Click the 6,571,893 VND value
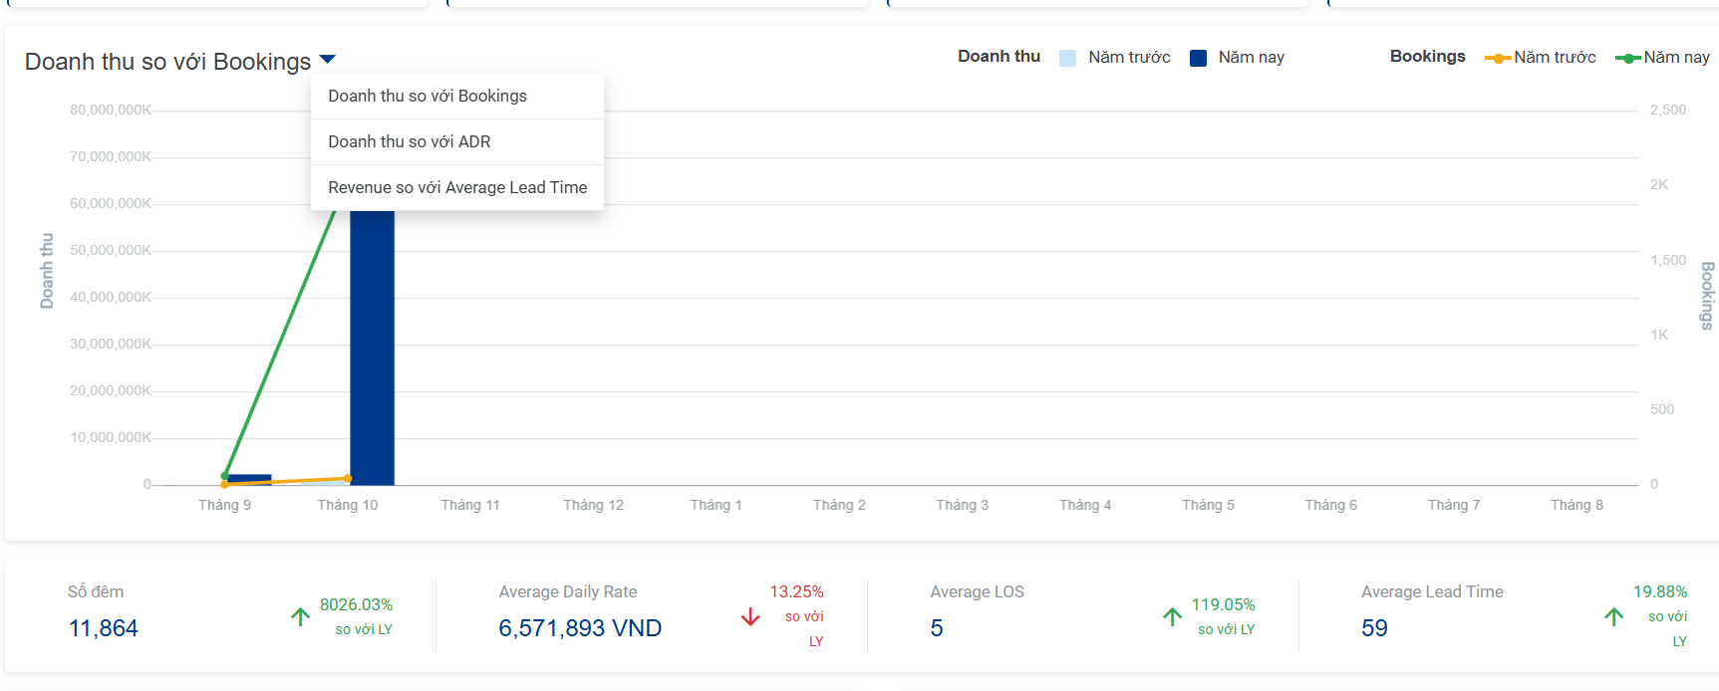 [x=580, y=628]
